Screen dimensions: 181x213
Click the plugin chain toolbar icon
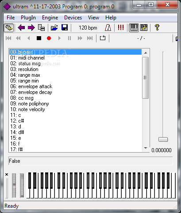[x=9, y=27]
